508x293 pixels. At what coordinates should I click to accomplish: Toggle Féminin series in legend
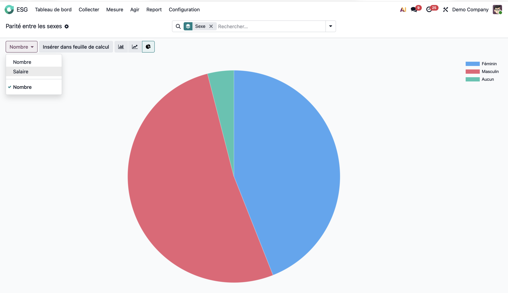click(x=489, y=64)
